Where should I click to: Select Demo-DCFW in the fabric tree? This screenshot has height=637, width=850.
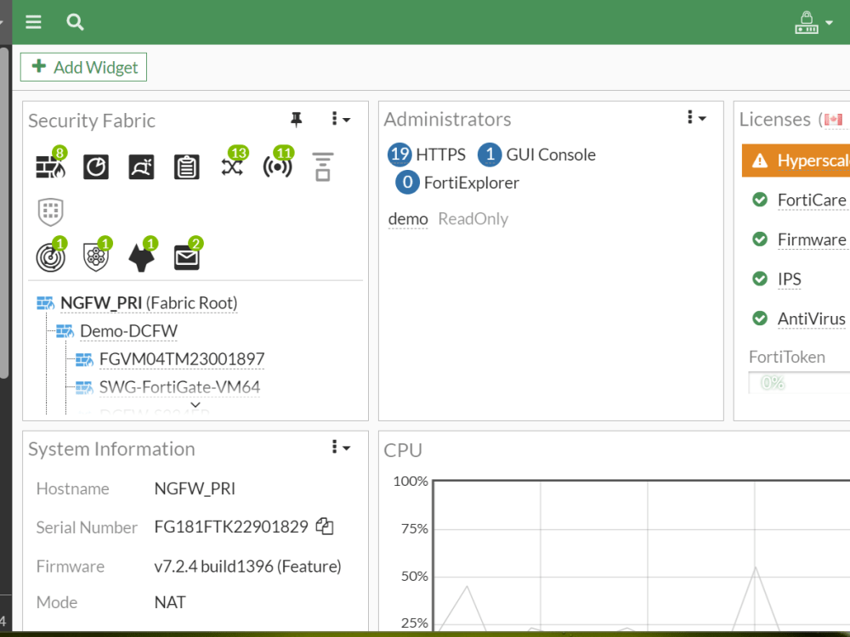click(128, 331)
